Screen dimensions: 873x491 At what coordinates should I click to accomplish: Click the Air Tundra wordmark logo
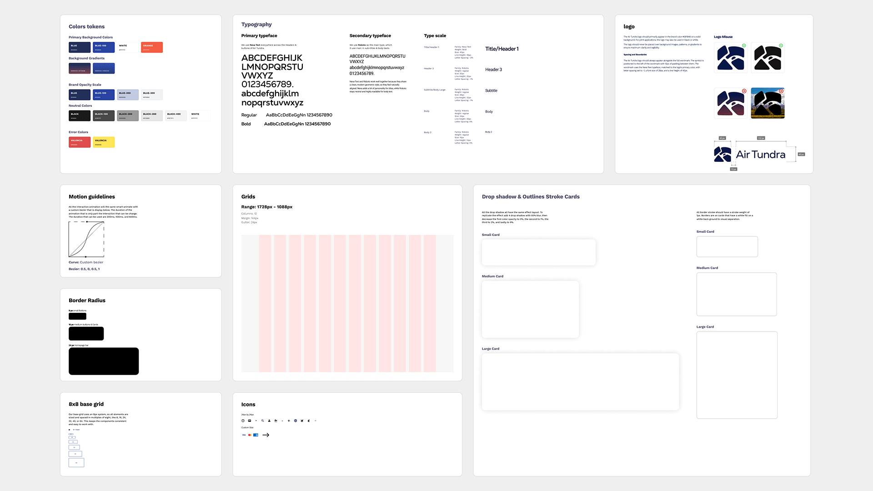pyautogui.click(x=760, y=155)
